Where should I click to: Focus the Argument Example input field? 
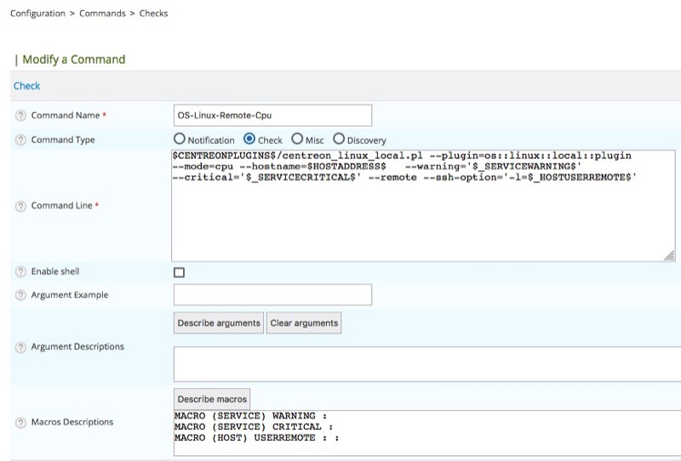coord(272,295)
